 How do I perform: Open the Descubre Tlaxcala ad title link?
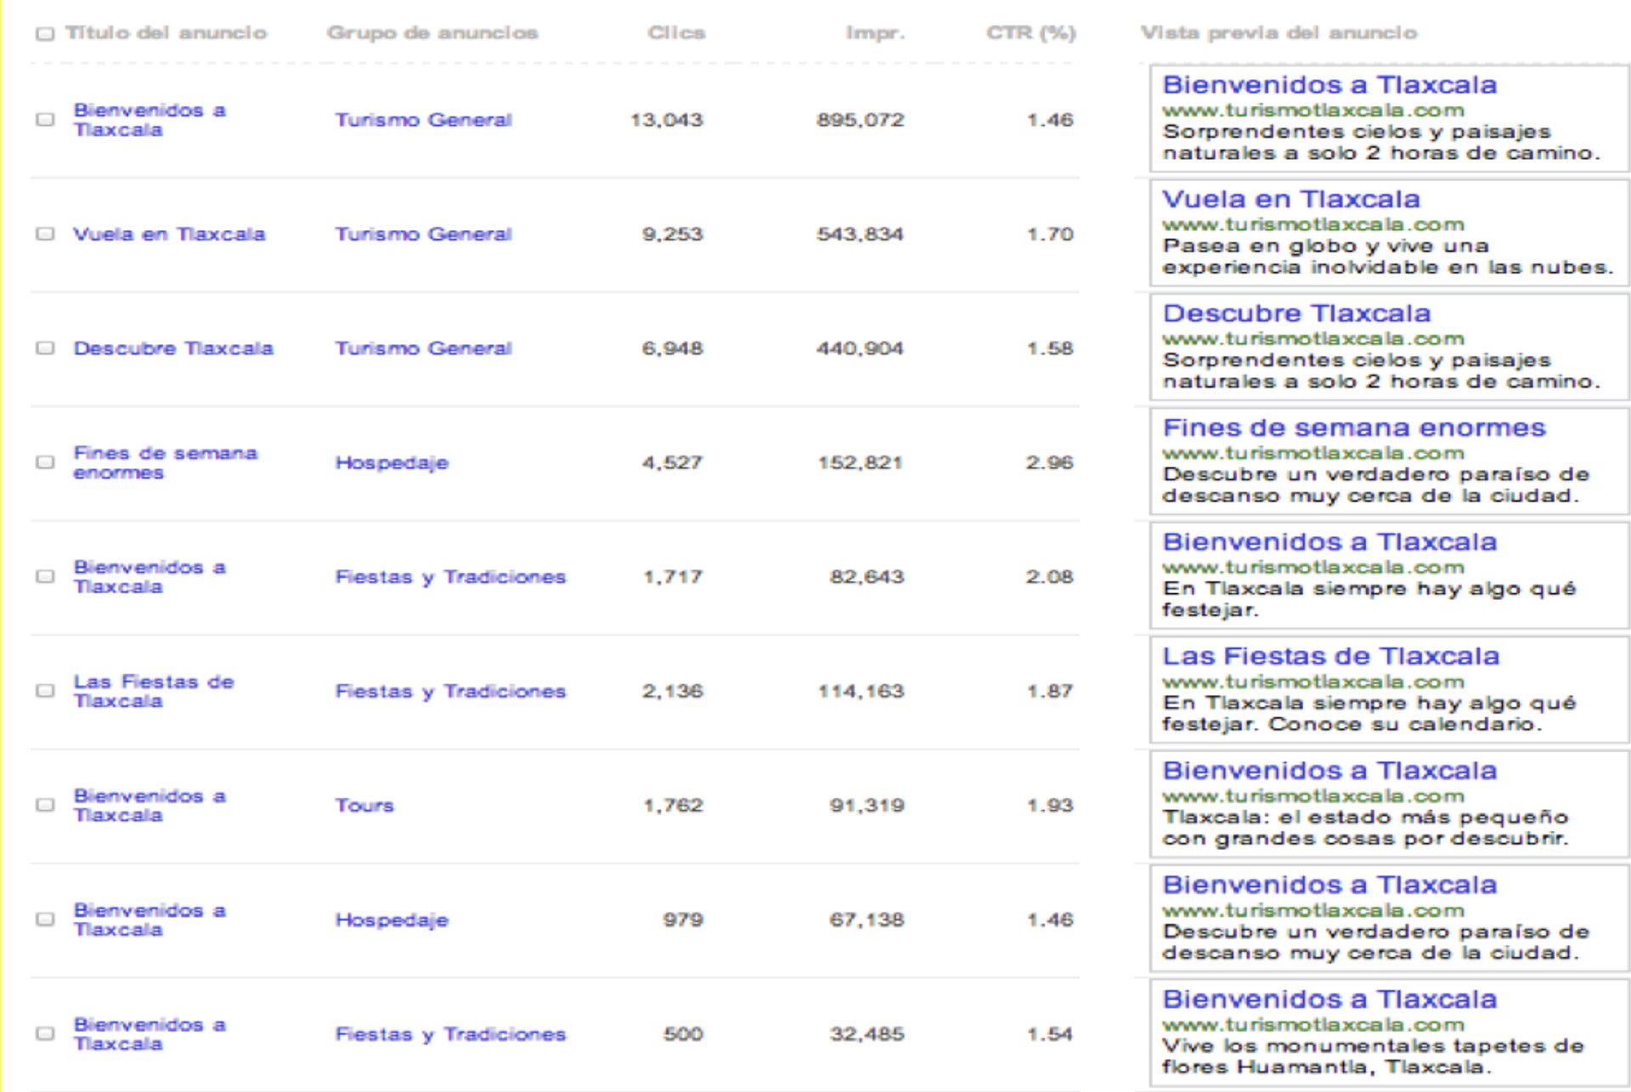click(x=173, y=348)
